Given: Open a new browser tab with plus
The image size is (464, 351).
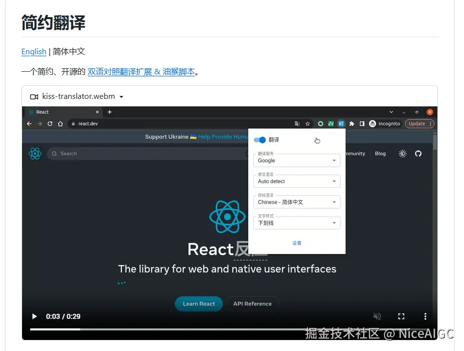Looking at the screenshot, I should coord(109,112).
